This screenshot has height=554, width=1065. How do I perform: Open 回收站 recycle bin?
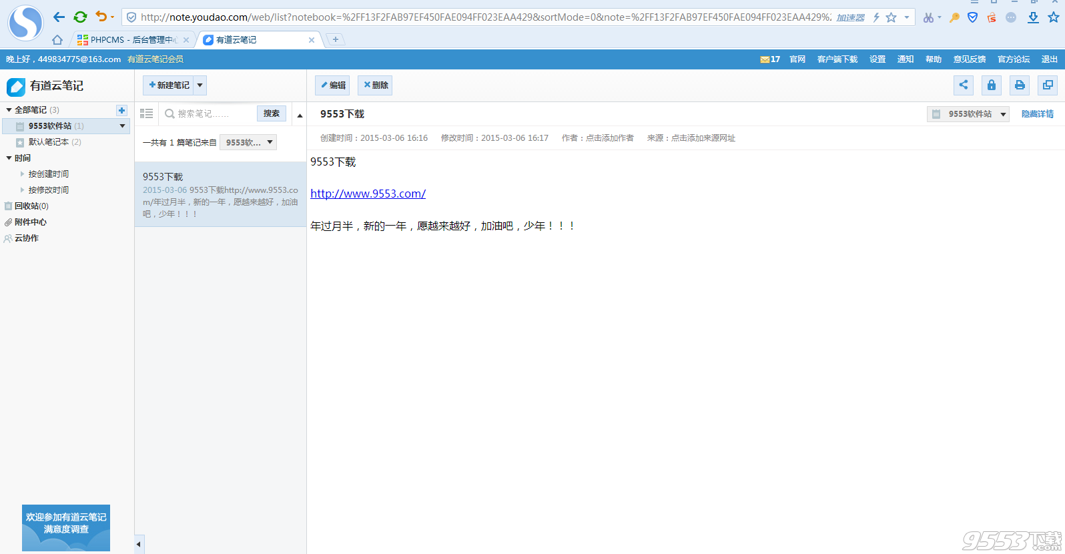(x=31, y=206)
